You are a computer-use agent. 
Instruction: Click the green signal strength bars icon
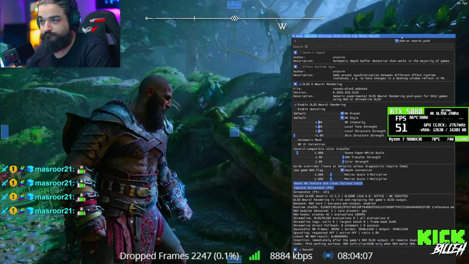pos(254,256)
